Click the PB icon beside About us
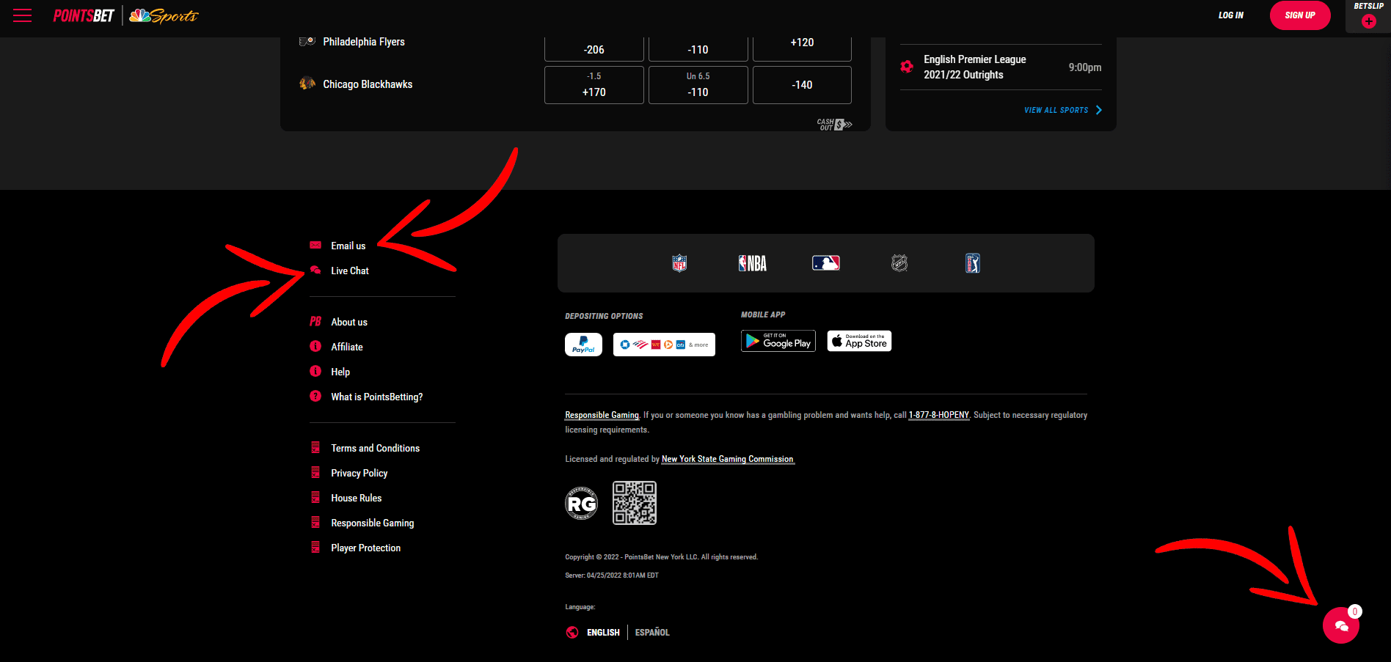Image resolution: width=1391 pixels, height=662 pixels. (x=315, y=321)
